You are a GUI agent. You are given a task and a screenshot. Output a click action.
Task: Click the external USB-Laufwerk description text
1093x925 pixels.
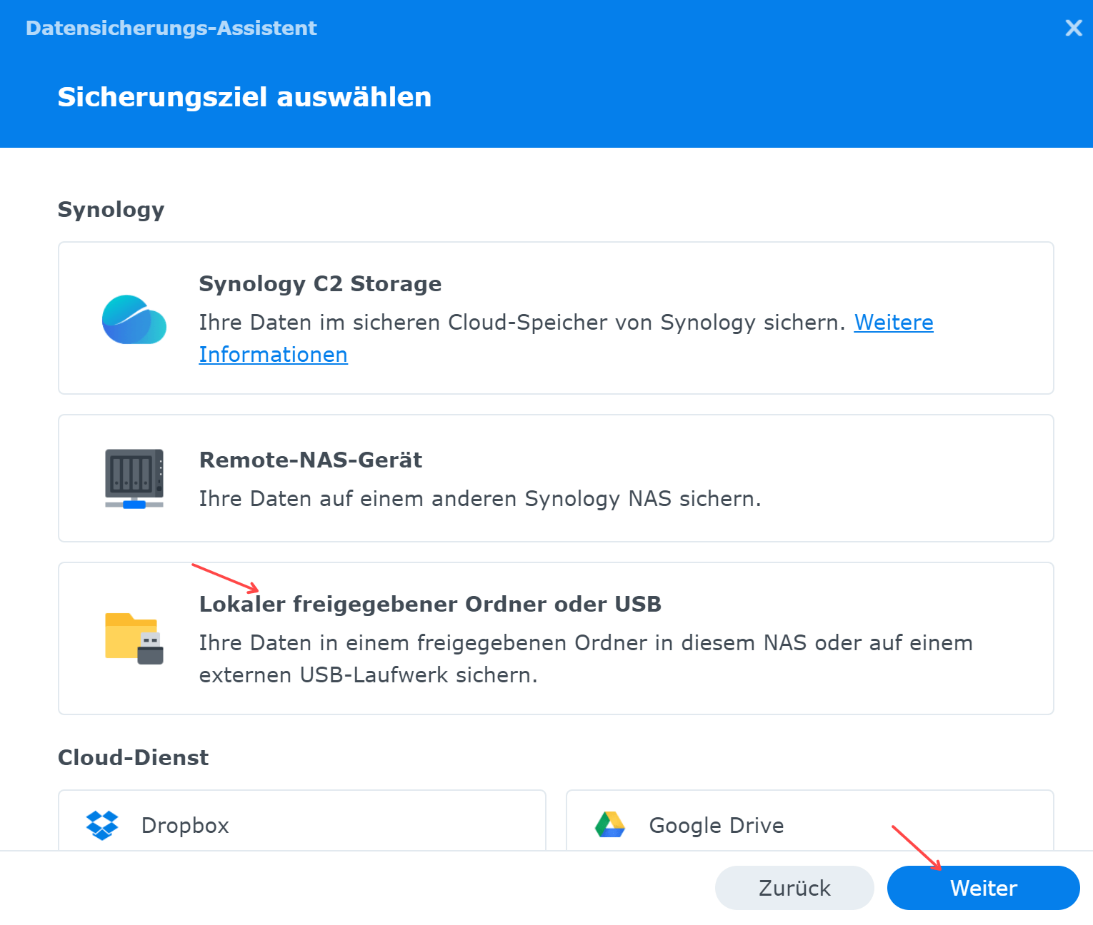[368, 675]
